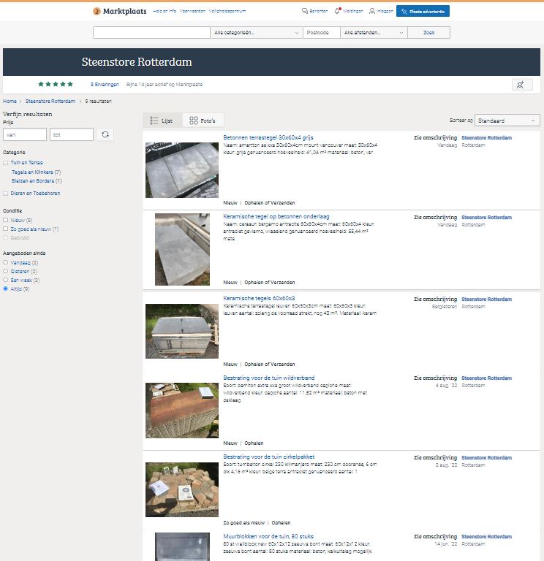The width and height of the screenshot is (544, 561).
Task: Go to Home breadcrumb link
Action: (x=10, y=102)
